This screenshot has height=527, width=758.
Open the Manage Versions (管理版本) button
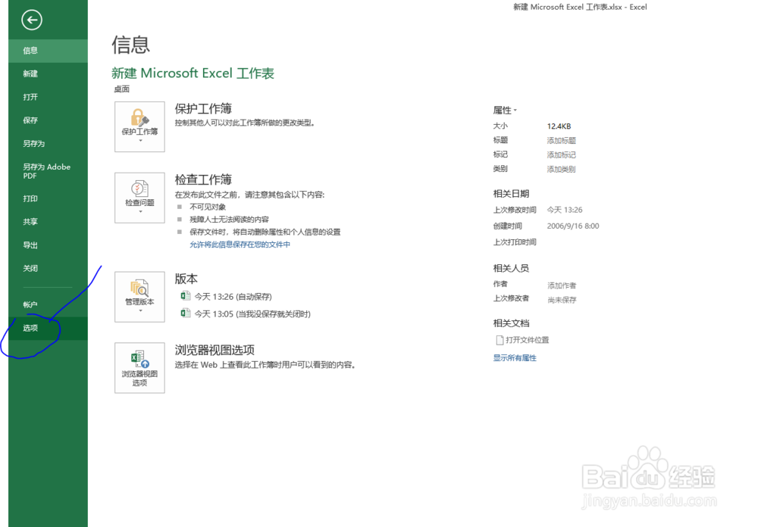pos(139,297)
